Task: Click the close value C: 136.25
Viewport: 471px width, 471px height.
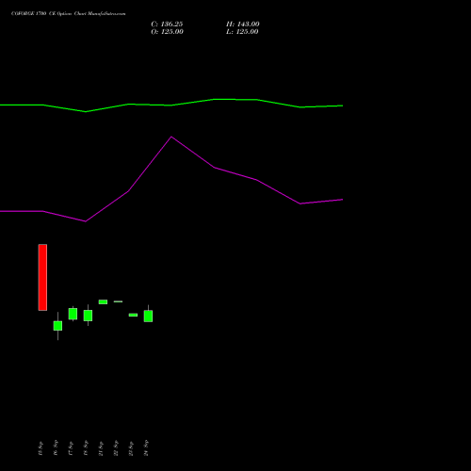Action: point(167,24)
